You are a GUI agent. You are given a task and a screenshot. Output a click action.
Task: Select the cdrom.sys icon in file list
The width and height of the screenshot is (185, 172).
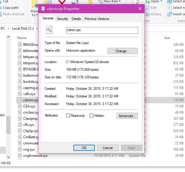pos(20,100)
